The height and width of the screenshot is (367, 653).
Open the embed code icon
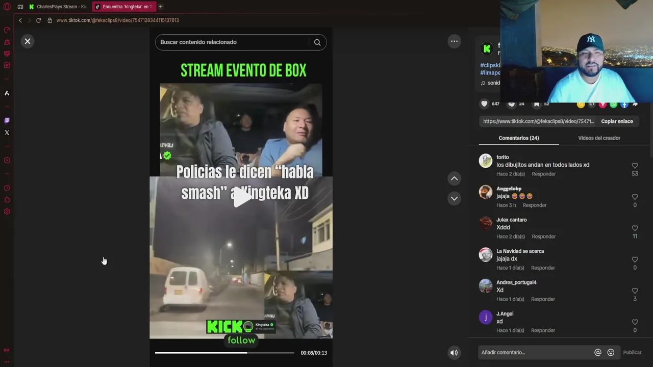(592, 104)
